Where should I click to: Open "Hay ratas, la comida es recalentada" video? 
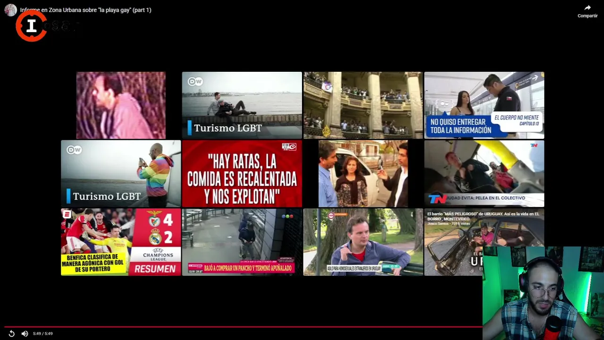[x=242, y=174]
